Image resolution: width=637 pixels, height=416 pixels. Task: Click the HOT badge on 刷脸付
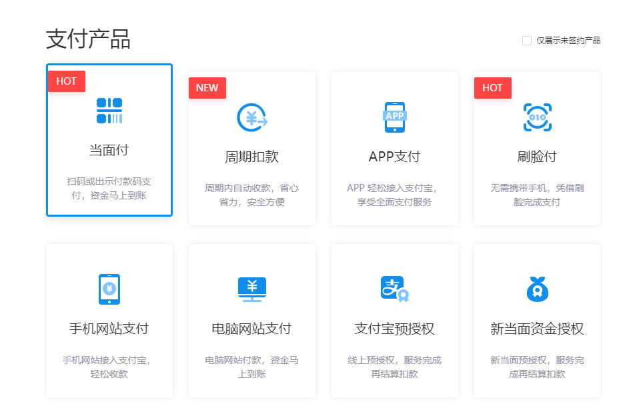493,88
